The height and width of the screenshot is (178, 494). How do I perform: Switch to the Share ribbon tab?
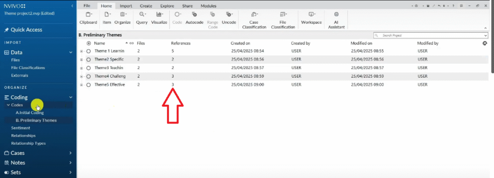click(x=188, y=6)
